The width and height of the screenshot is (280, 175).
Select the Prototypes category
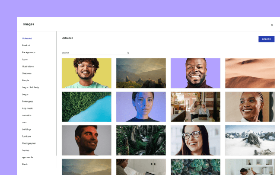(x=28, y=101)
